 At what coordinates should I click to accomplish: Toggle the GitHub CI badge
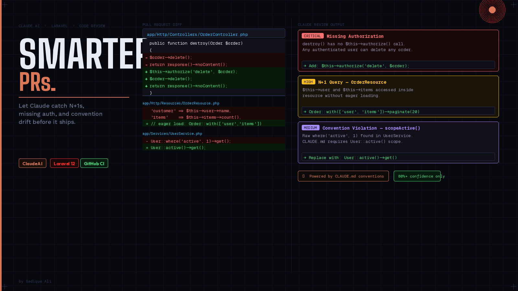click(94, 163)
